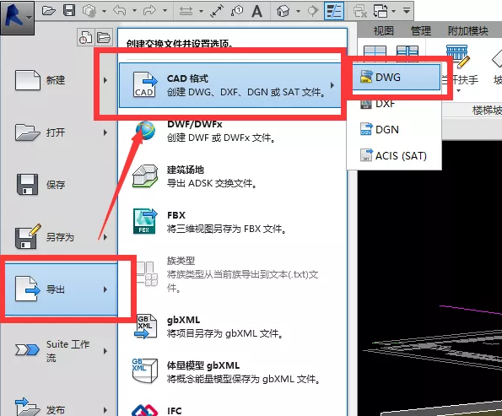Open the 3D View dropdown arrow

(x=298, y=12)
